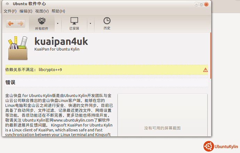Close the Ubuntu 软件中心 window
The height and width of the screenshot is (153, 240).
206,4
